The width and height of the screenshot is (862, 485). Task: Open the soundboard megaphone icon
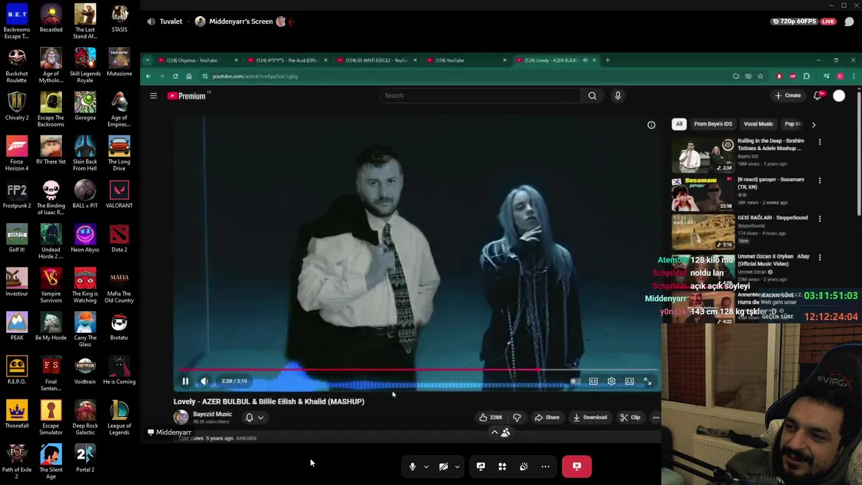(524, 466)
